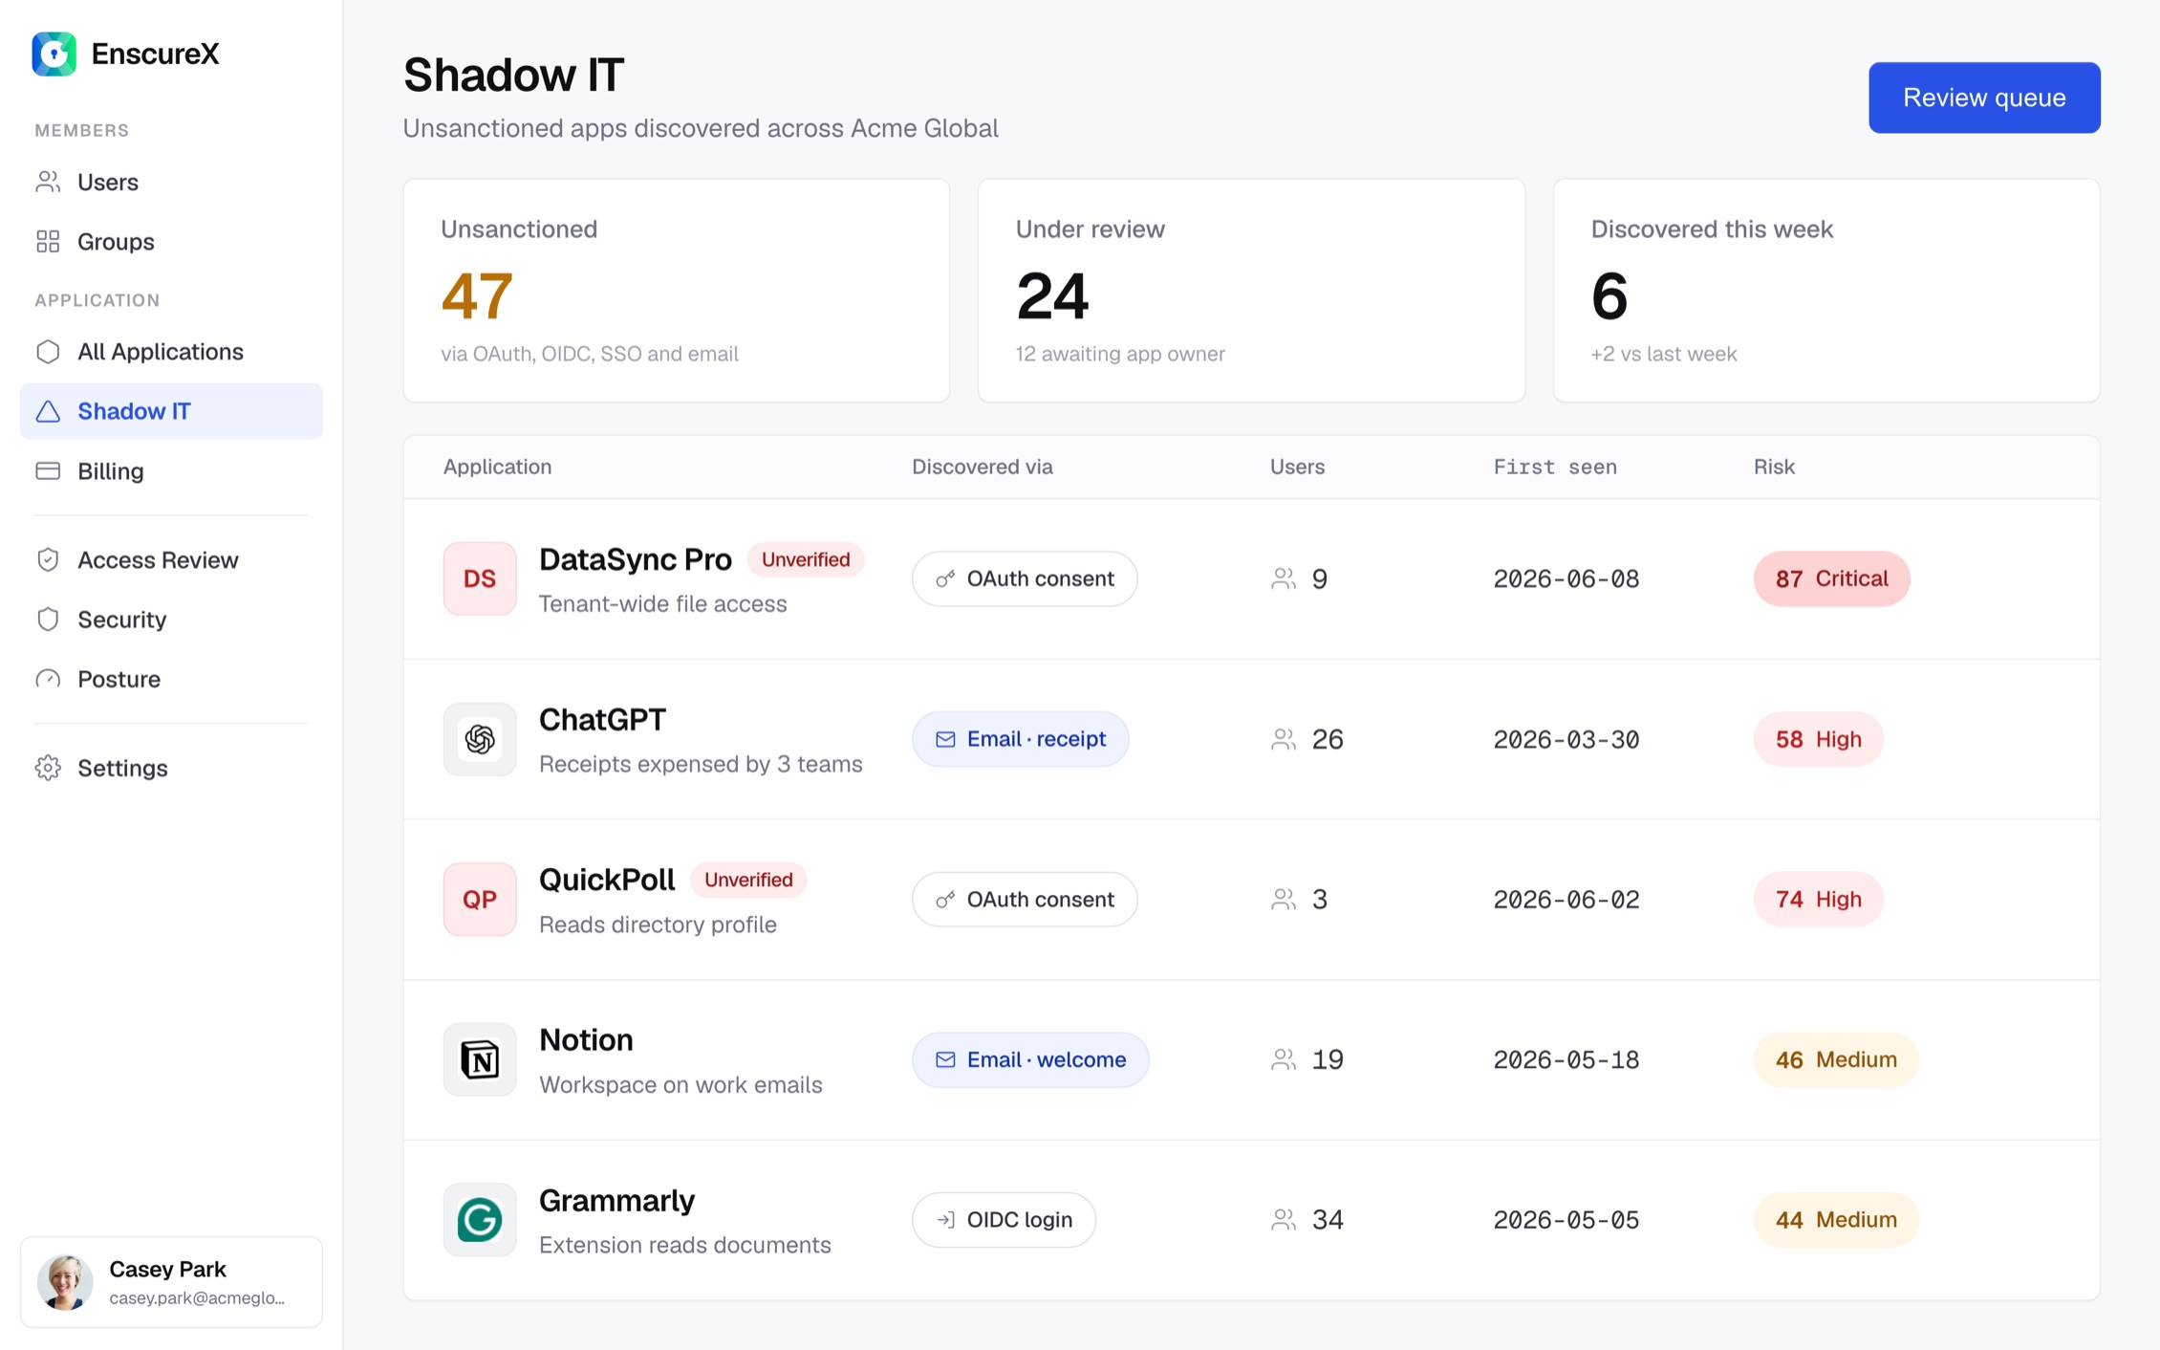Click the Users people icon in sidebar
Viewport: 2160px width, 1350px height.
tap(48, 182)
